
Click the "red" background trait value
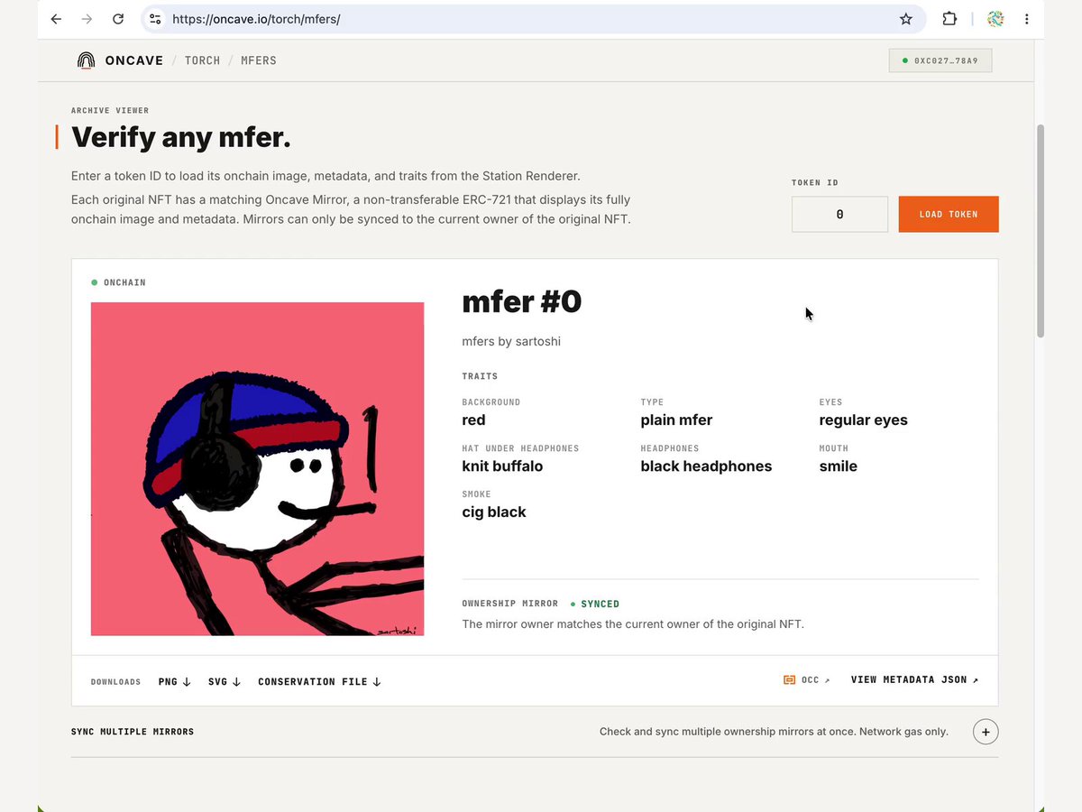[473, 420]
